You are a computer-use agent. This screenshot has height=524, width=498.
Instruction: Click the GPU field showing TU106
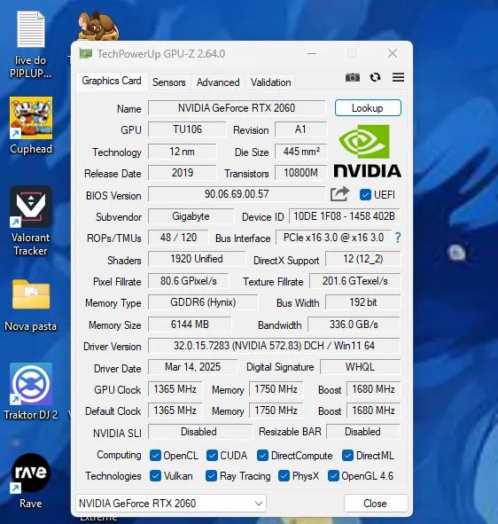pyautogui.click(x=187, y=129)
